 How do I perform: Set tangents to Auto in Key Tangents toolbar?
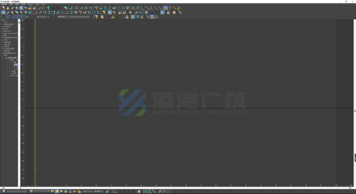coord(133,8)
